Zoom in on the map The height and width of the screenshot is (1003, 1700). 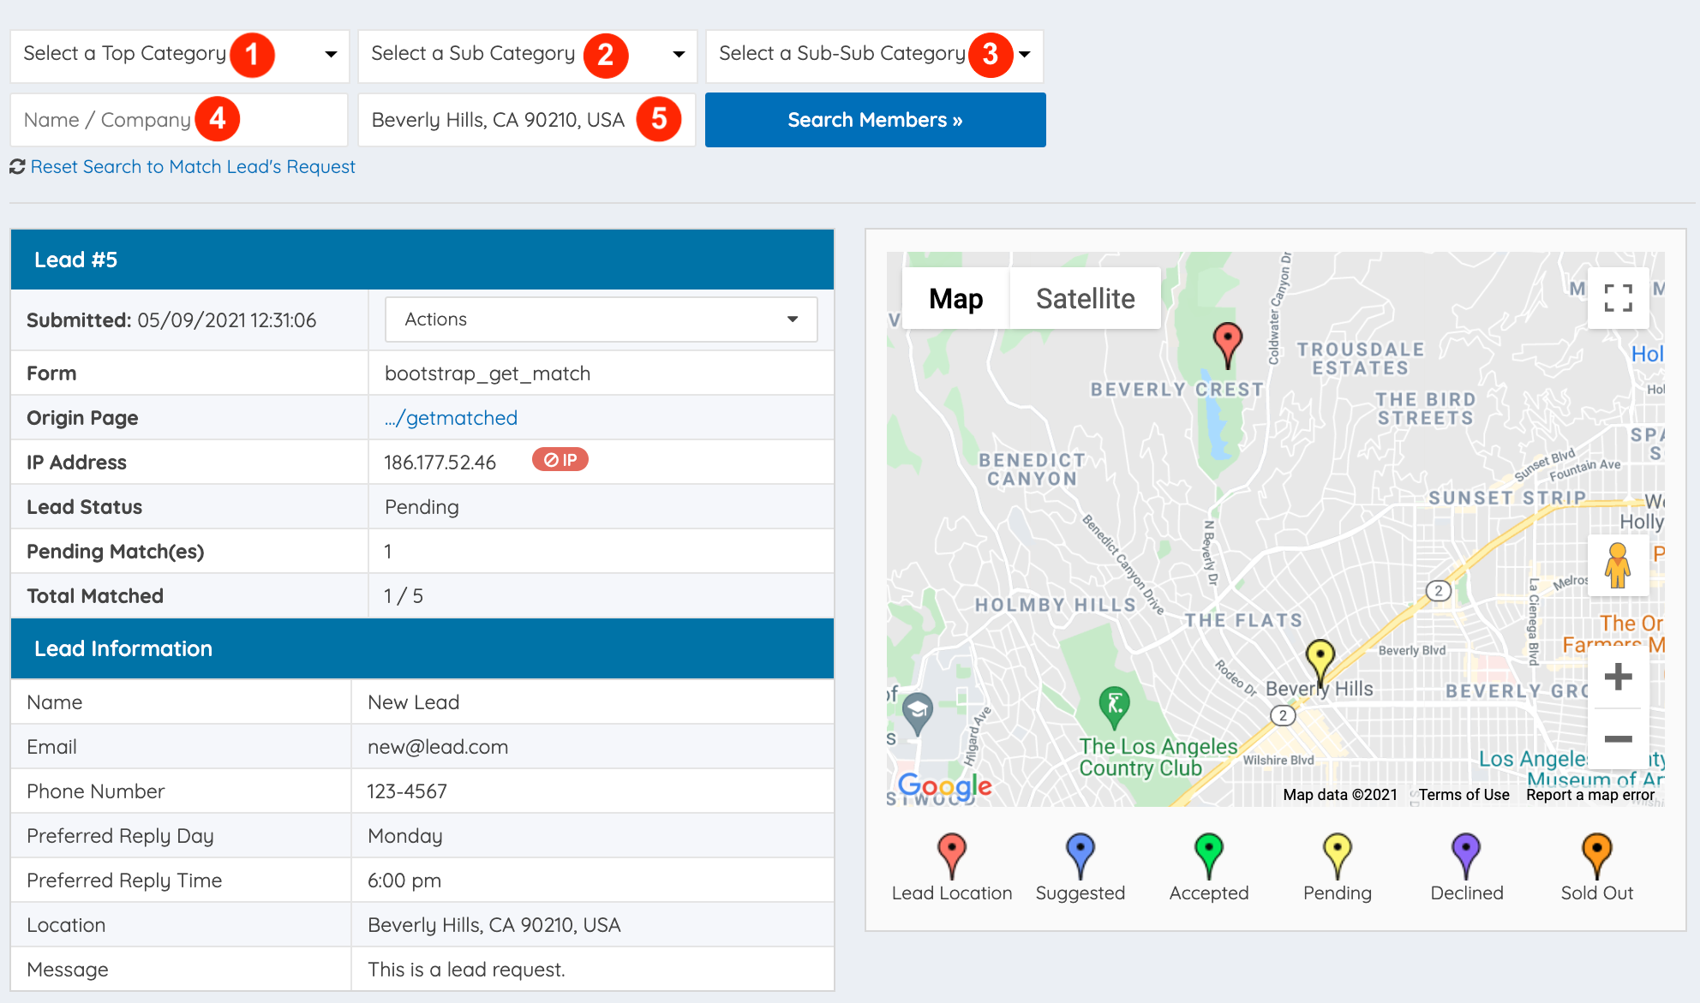coord(1618,678)
